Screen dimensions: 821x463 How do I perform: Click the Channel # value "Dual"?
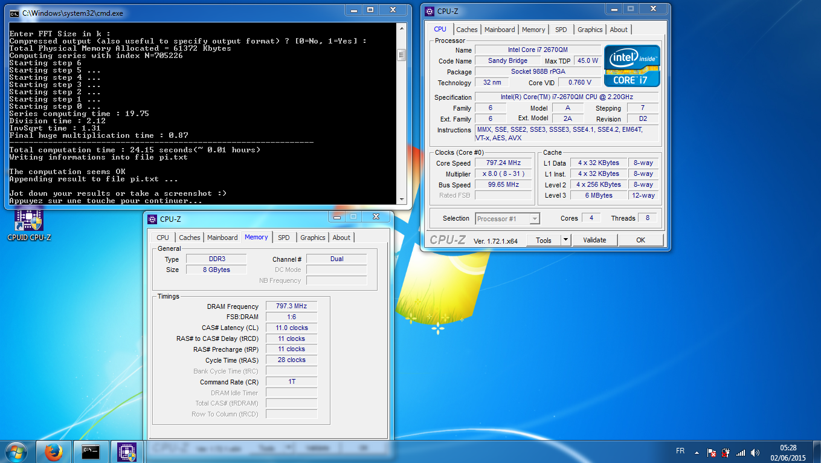336,259
